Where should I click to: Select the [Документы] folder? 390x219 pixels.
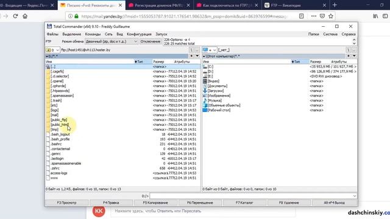click(280, 86)
